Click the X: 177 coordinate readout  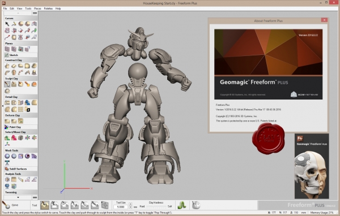pyautogui.click(x=272, y=213)
